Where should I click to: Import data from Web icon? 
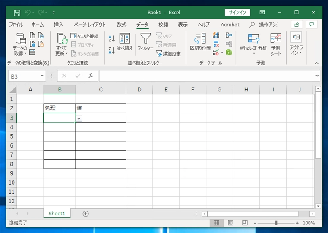coord(32,44)
